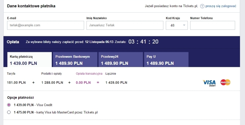Click the MasterCard logo

click(x=226, y=82)
